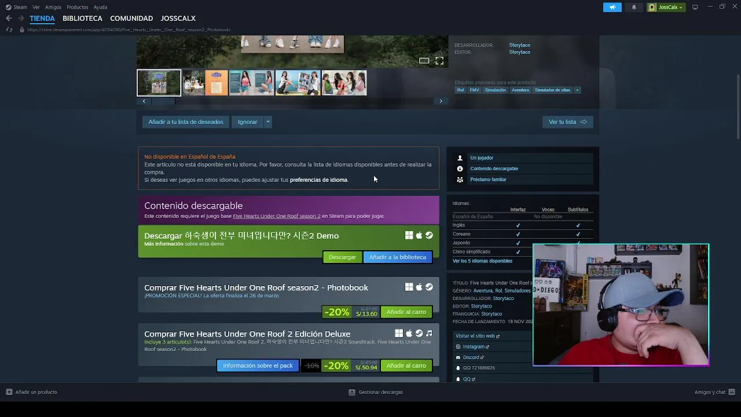Move the thumbnail strip left with arrow
This screenshot has width=741, height=417.
click(144, 101)
